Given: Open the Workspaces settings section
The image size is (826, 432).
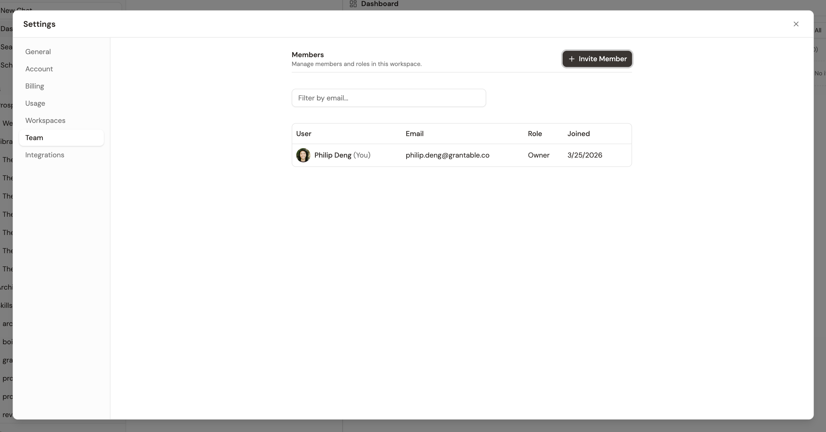Looking at the screenshot, I should tap(45, 120).
